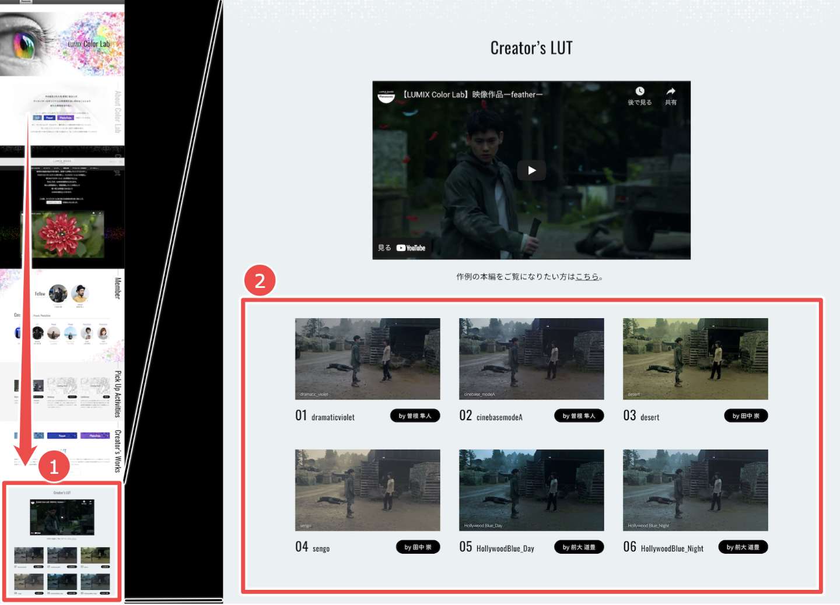Click the creator button beside sengo
Screen dimensions: 840x605
[x=418, y=547]
